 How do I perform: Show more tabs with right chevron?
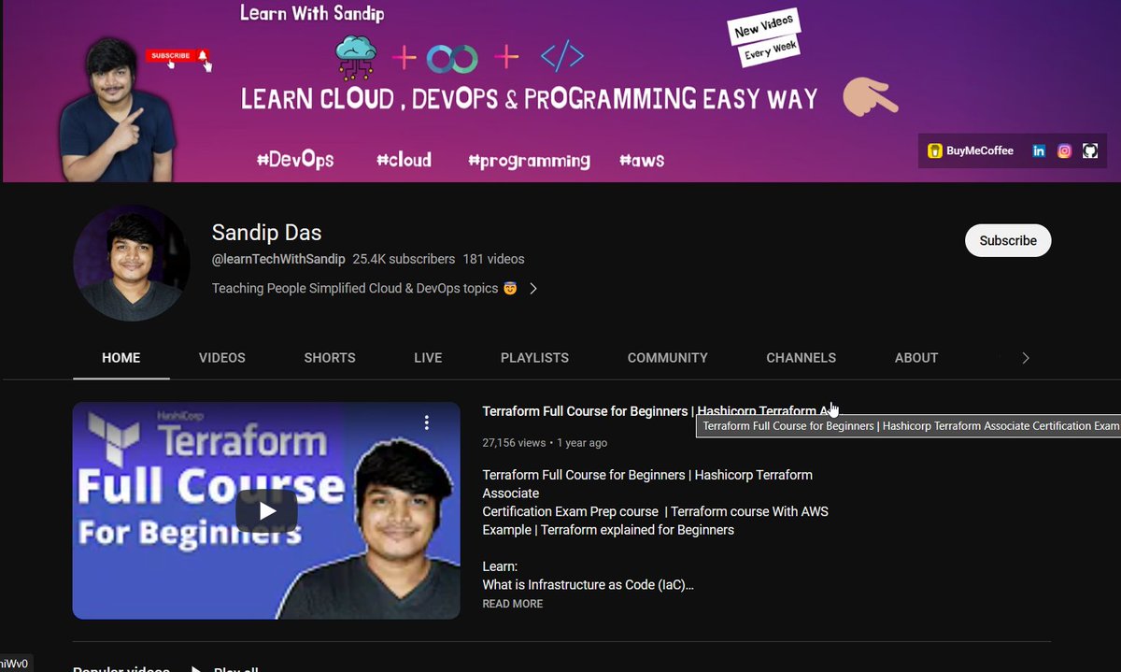point(1026,358)
